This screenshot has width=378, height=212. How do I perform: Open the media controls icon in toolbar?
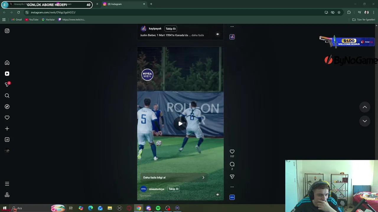click(359, 12)
